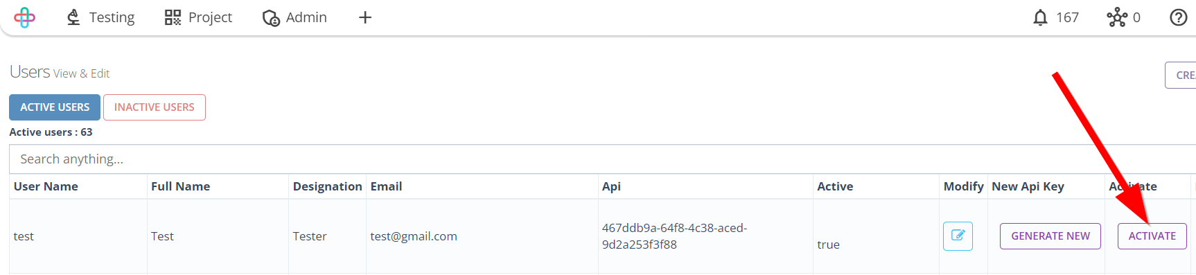Sort by Full Name column header
The height and width of the screenshot is (275, 1196).
point(180,186)
